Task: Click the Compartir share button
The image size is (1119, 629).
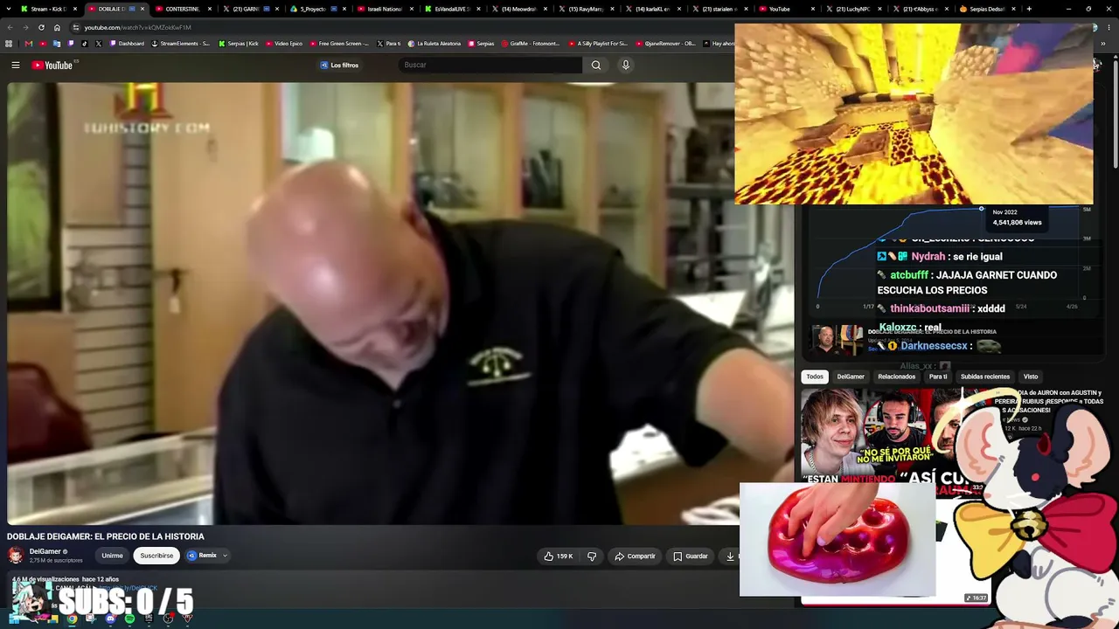Action: pyautogui.click(x=635, y=556)
